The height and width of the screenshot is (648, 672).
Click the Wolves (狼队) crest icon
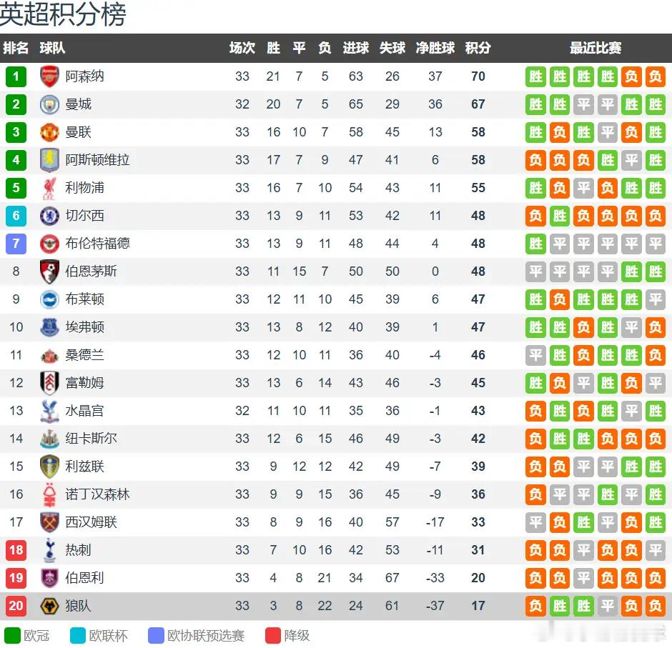(x=49, y=606)
